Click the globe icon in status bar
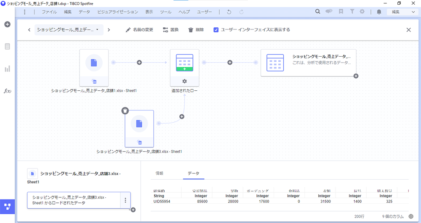Image resolution: width=421 pixels, height=223 pixels. pos(411,216)
